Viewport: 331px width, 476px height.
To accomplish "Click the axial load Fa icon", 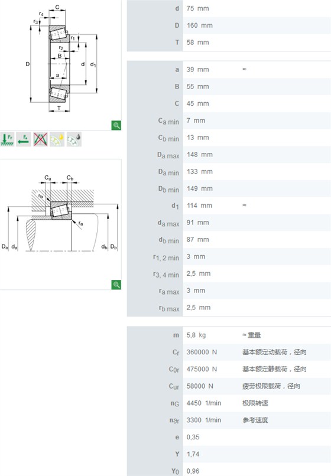I will point(24,139).
